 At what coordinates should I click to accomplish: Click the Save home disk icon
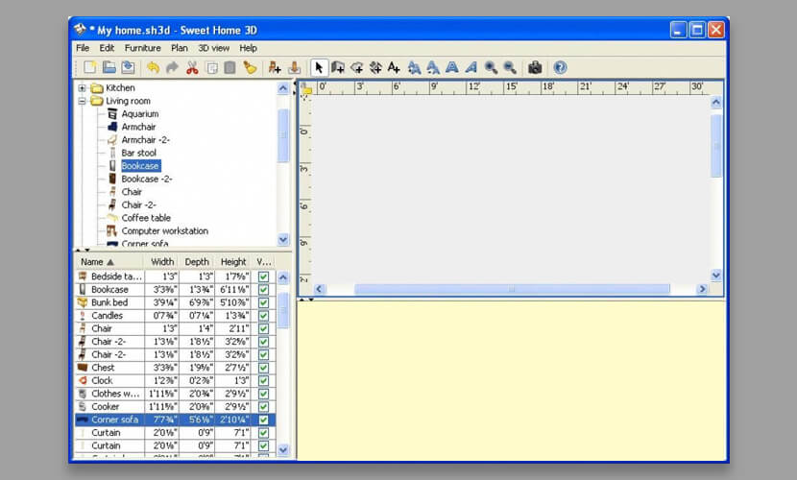coord(128,67)
